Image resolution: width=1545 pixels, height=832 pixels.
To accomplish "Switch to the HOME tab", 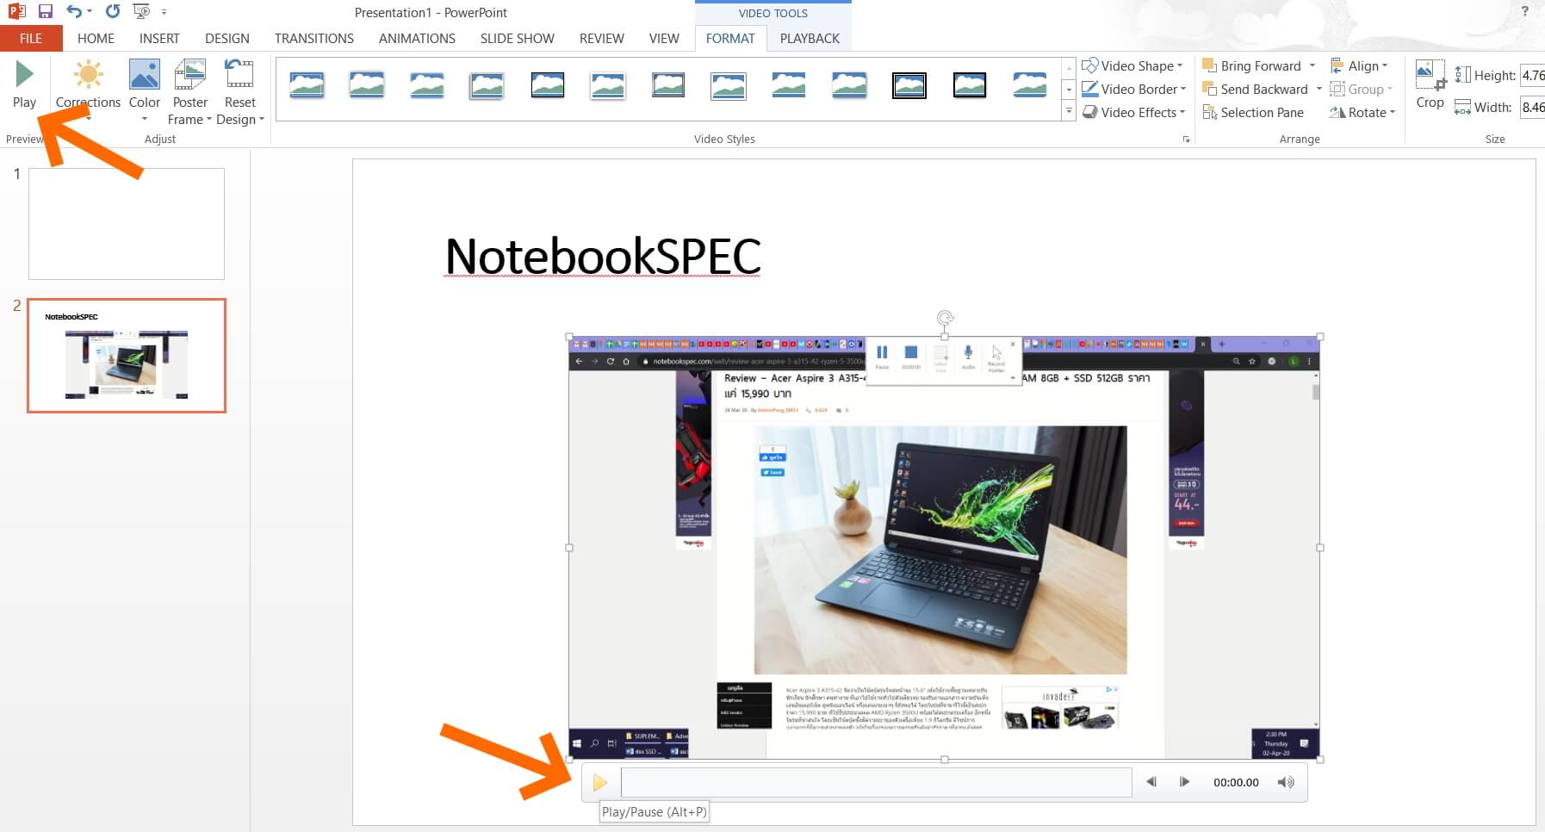I will (96, 38).
